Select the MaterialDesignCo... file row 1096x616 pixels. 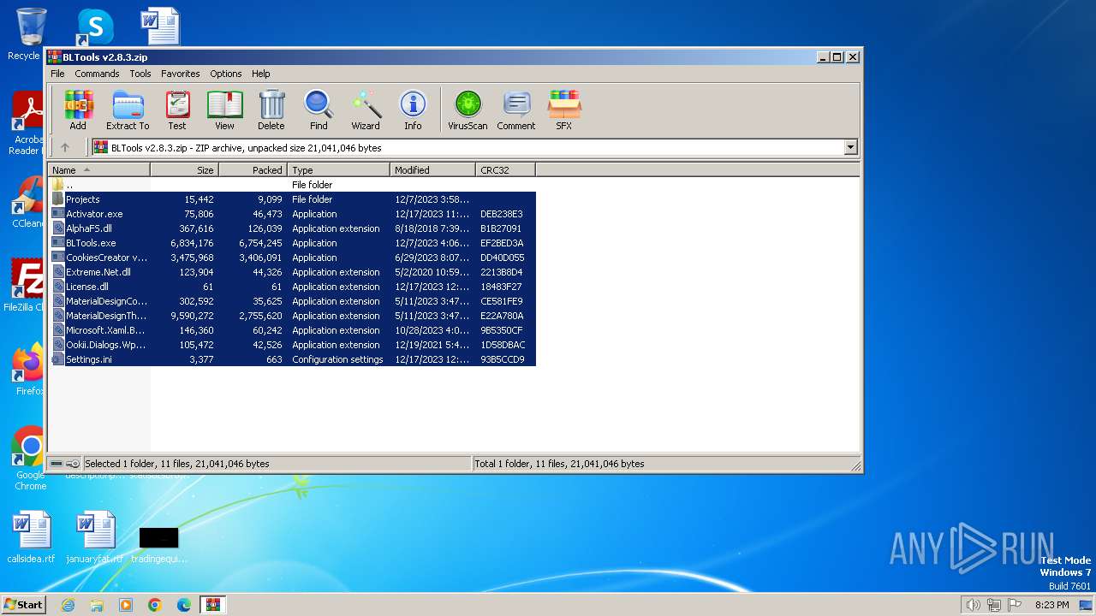point(292,301)
